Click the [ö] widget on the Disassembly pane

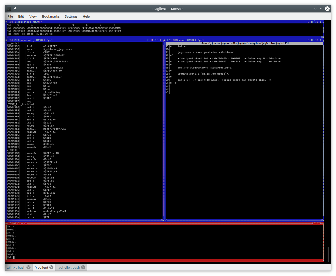10,40
